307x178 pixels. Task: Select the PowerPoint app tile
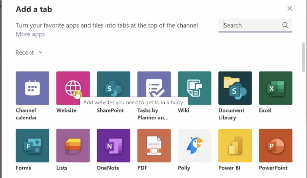coord(276,146)
